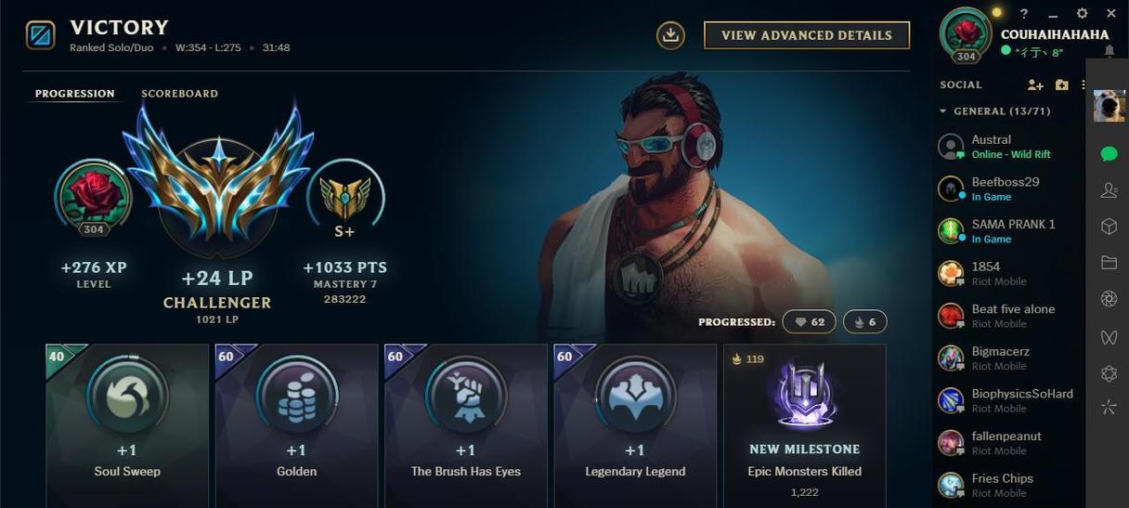Open the green chat bubble sidebar icon

coord(1109,153)
